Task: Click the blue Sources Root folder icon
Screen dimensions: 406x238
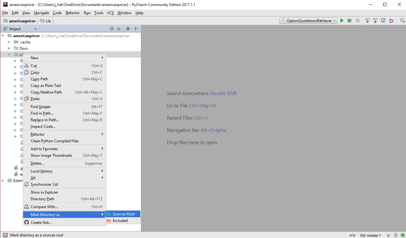Action: click(x=109, y=214)
